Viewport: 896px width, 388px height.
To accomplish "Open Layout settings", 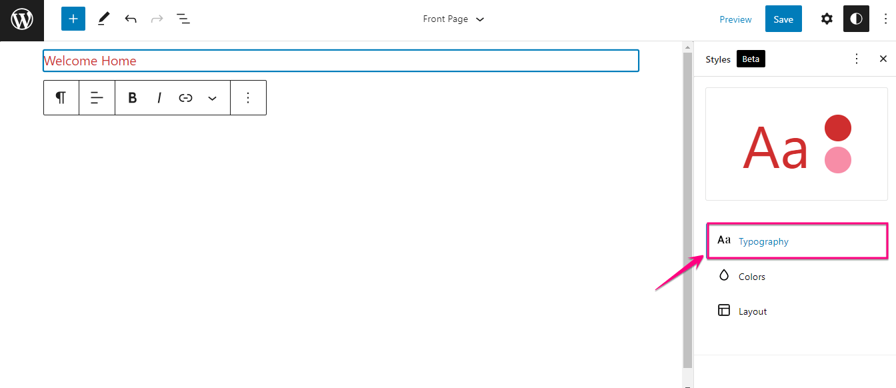I will (797, 311).
